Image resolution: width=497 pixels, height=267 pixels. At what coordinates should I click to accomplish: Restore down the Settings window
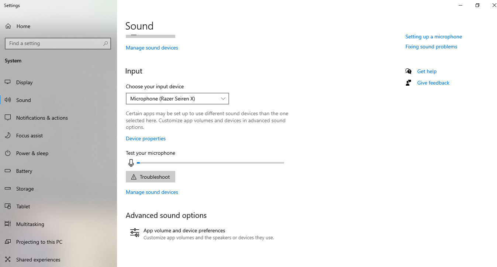[477, 6]
